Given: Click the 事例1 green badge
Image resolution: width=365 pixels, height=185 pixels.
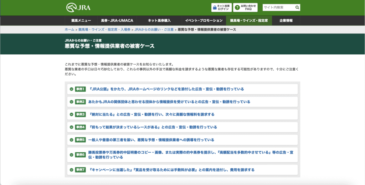Looking at the screenshot, I should point(81,89).
